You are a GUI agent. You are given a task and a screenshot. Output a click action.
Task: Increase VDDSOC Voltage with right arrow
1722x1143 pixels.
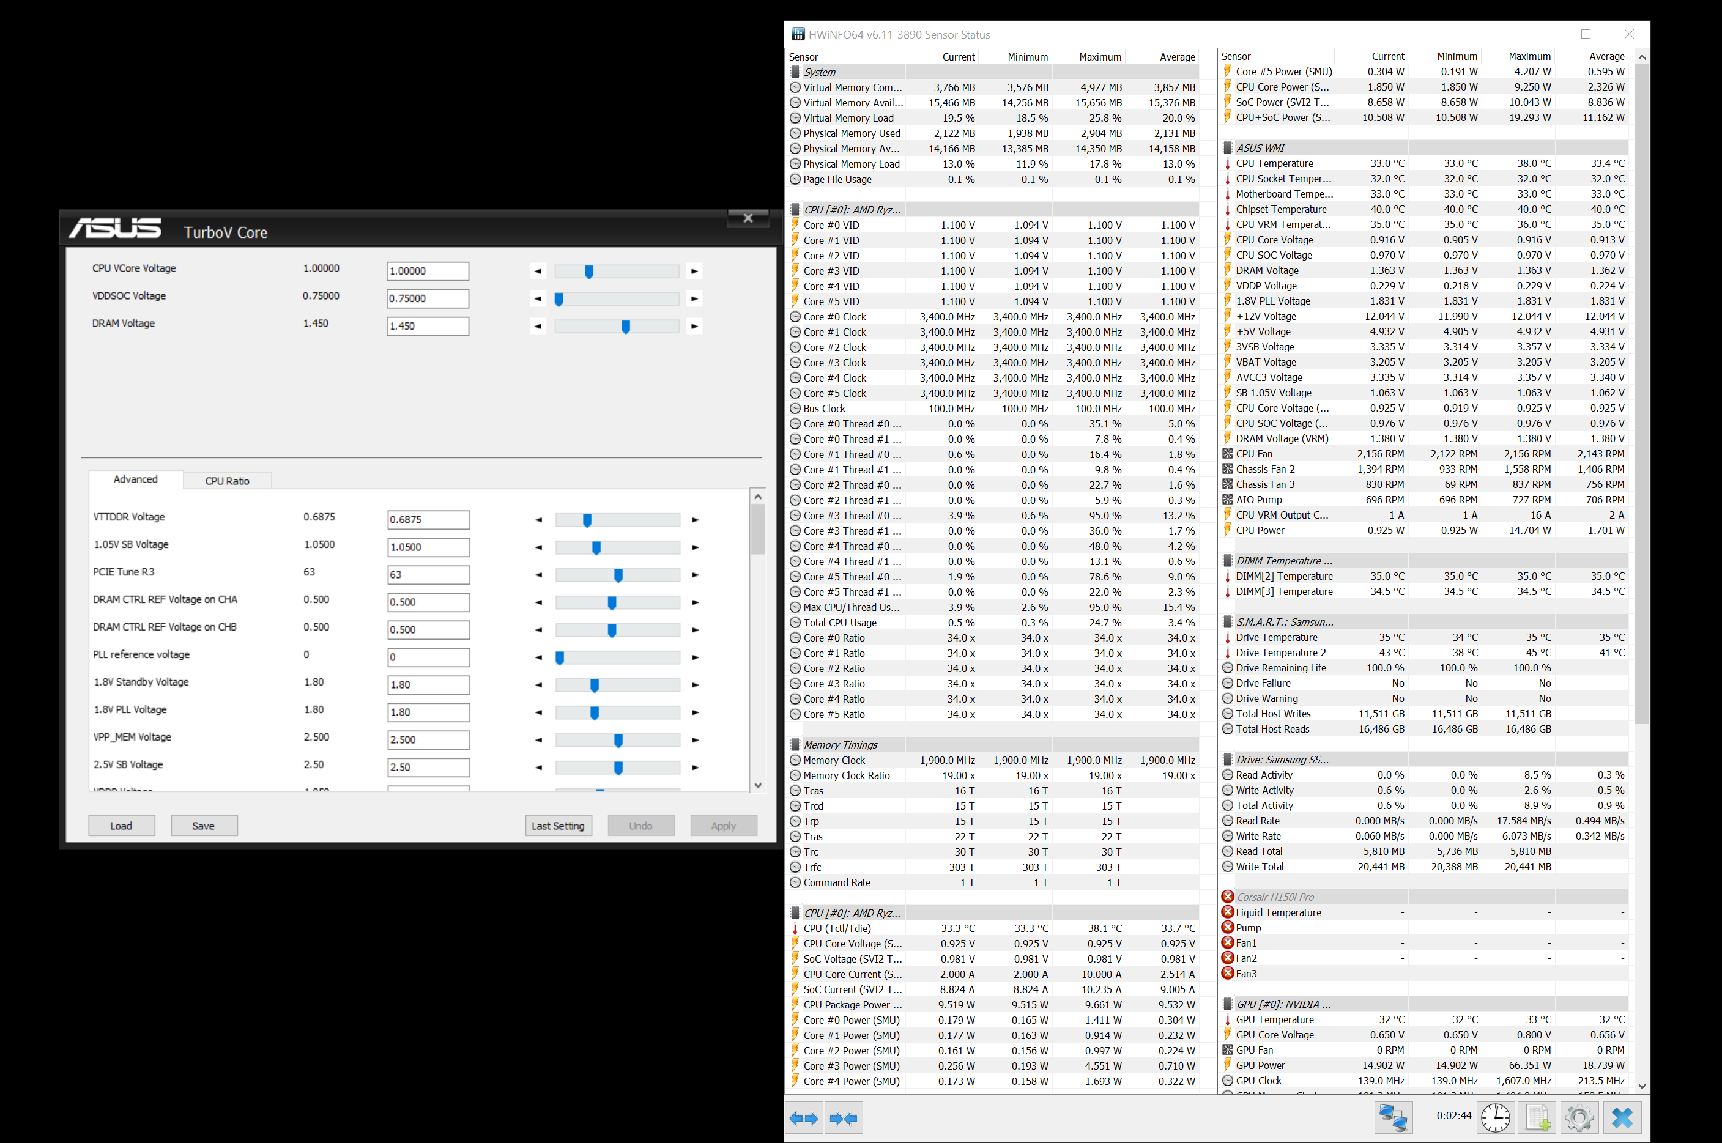click(694, 299)
